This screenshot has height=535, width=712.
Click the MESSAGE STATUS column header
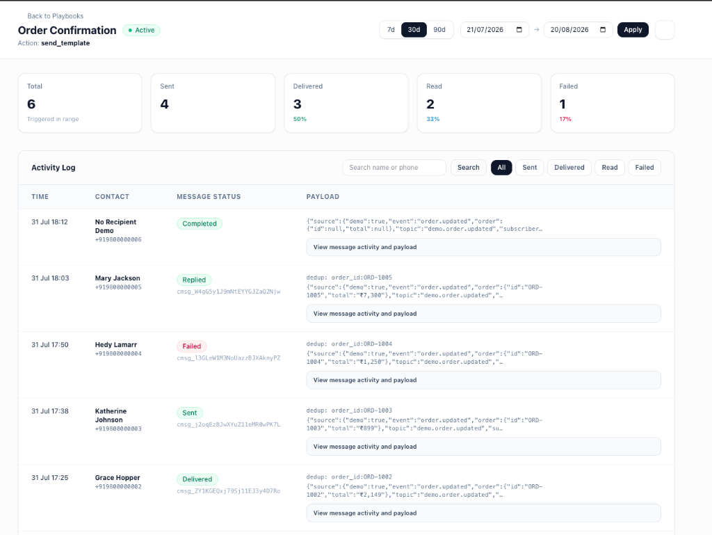pos(209,197)
